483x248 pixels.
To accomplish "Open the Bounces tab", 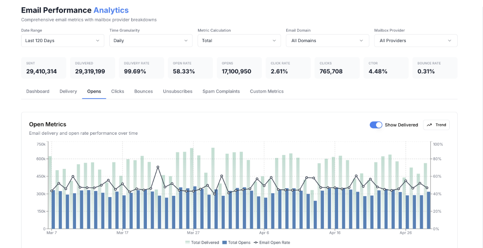I will click(x=144, y=91).
